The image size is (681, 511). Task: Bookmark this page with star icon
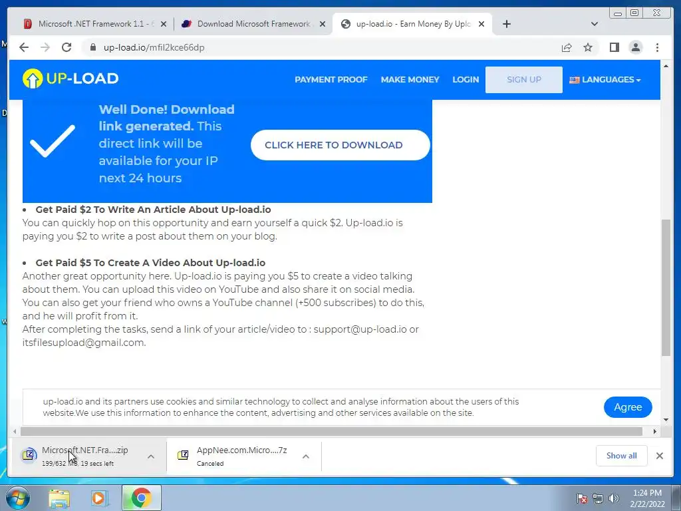point(588,47)
